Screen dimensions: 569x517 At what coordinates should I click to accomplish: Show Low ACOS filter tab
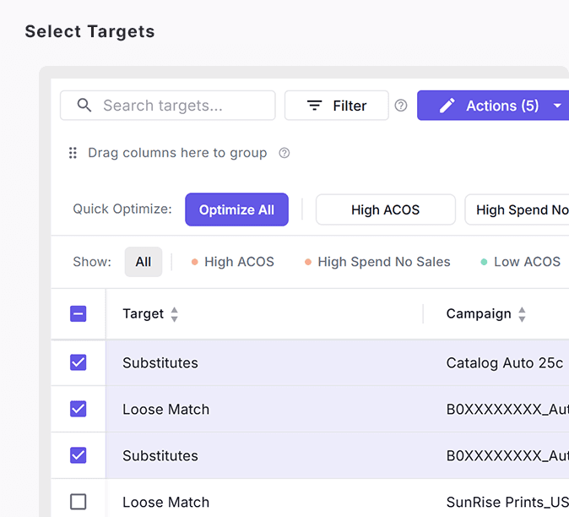pyautogui.click(x=521, y=262)
